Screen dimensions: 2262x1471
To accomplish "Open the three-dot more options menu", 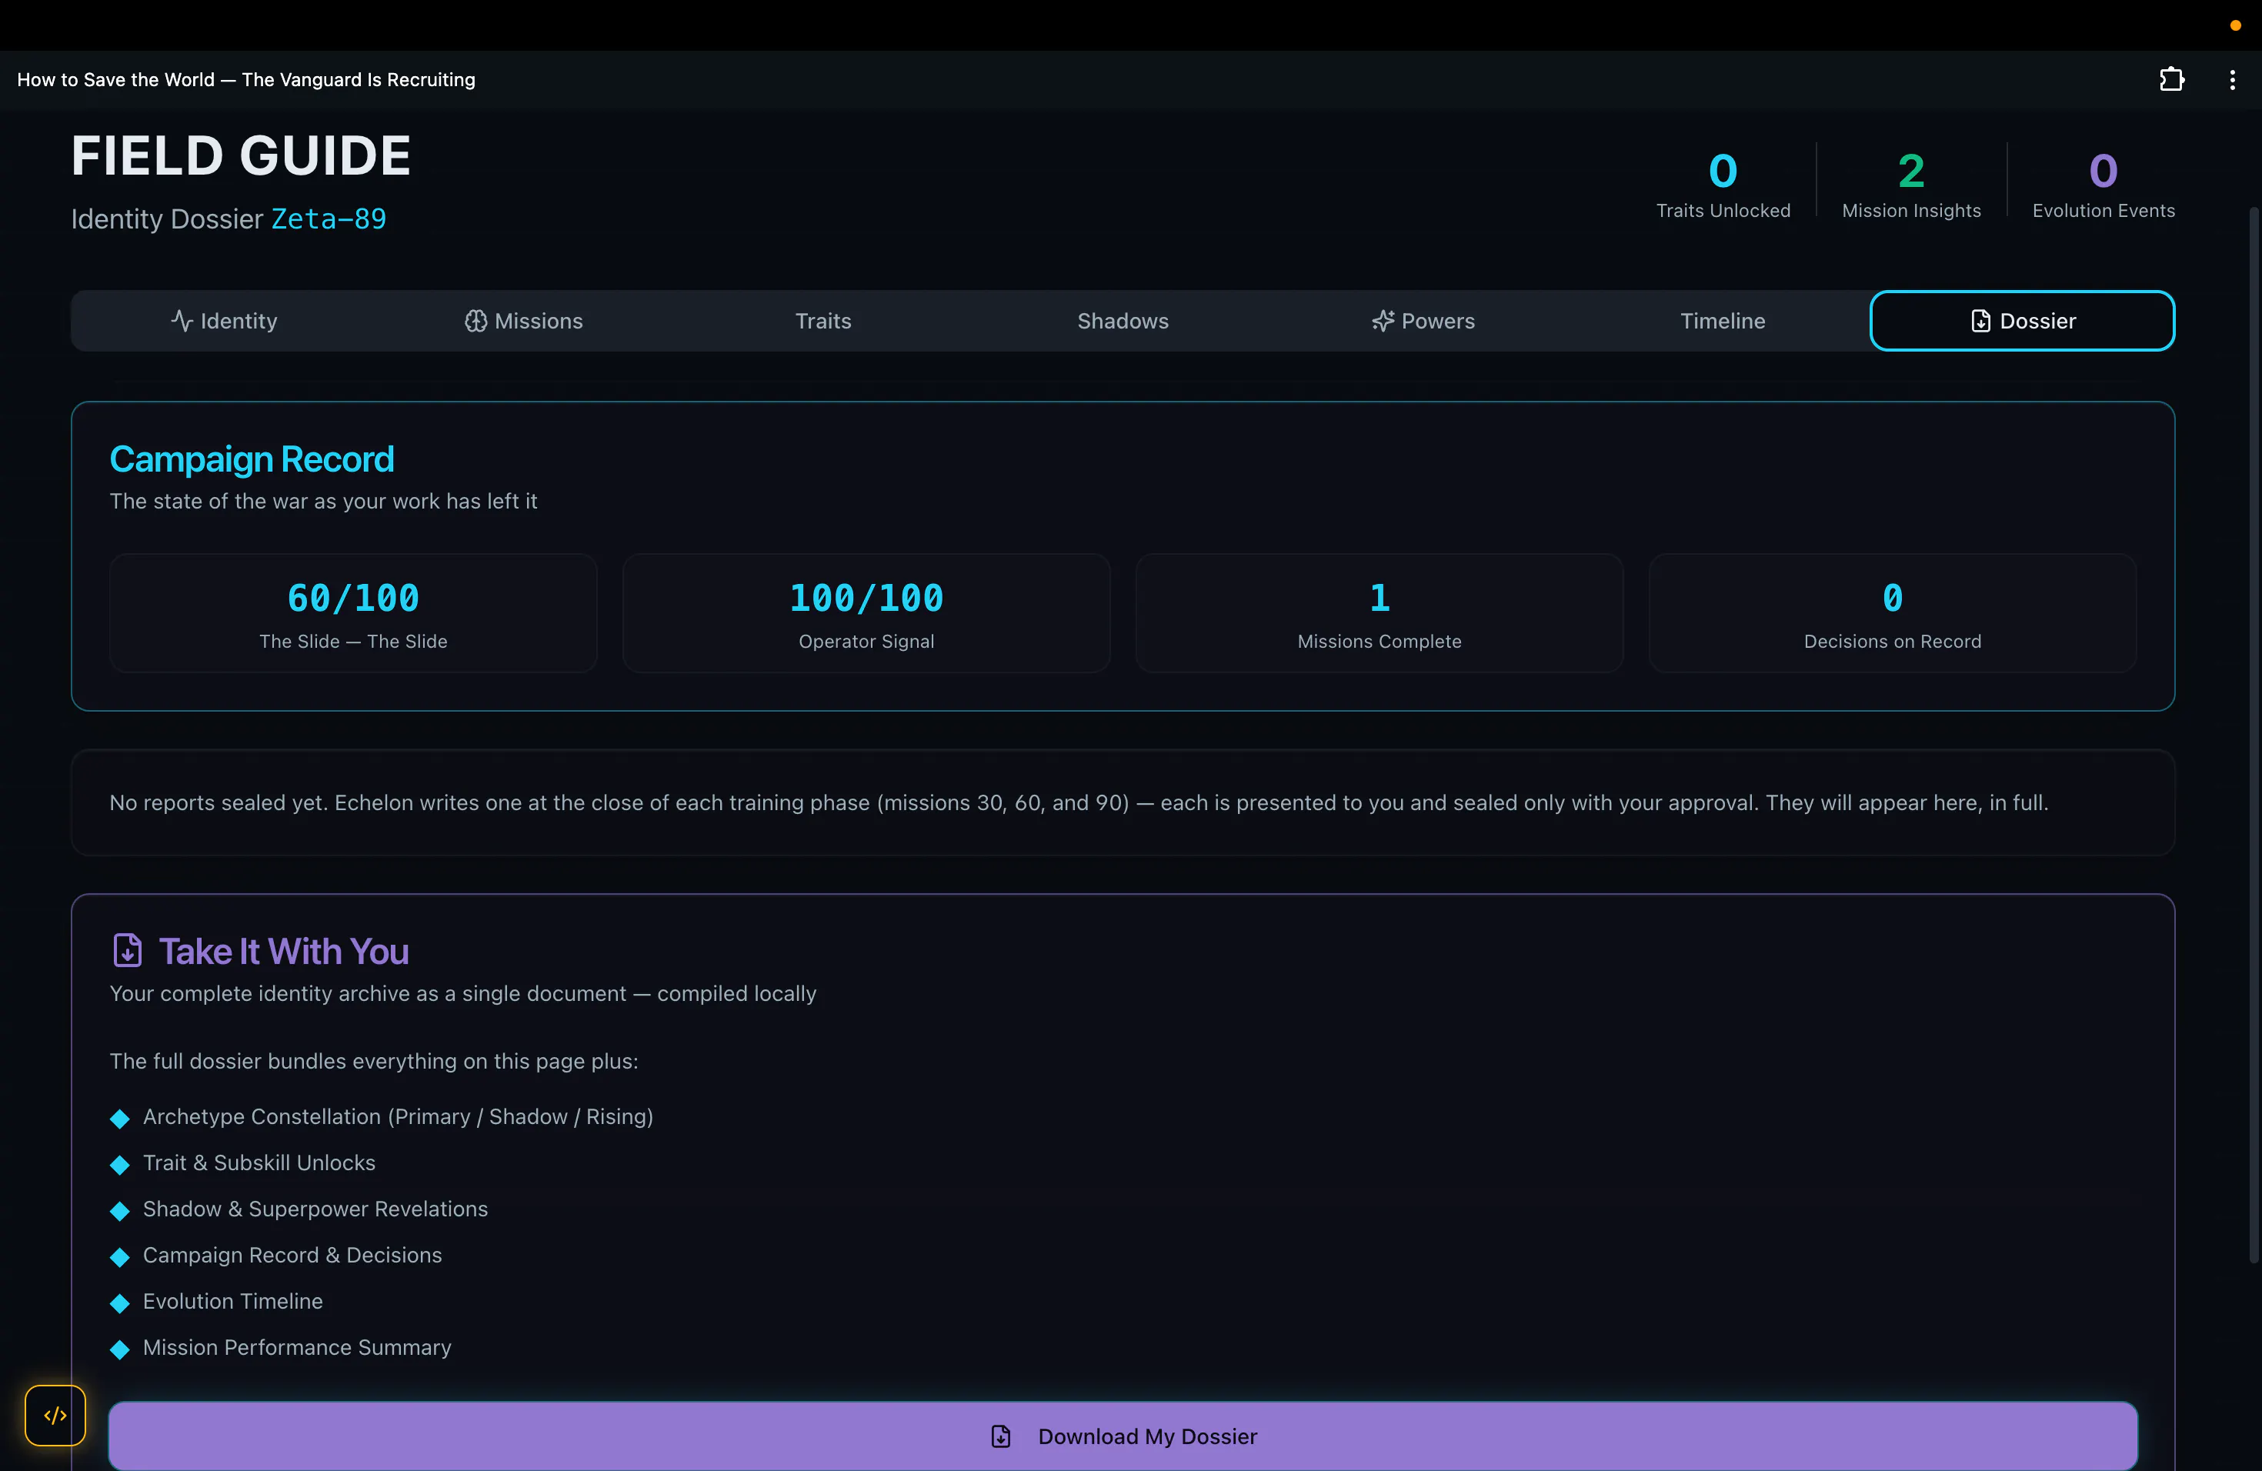I will tap(2233, 80).
